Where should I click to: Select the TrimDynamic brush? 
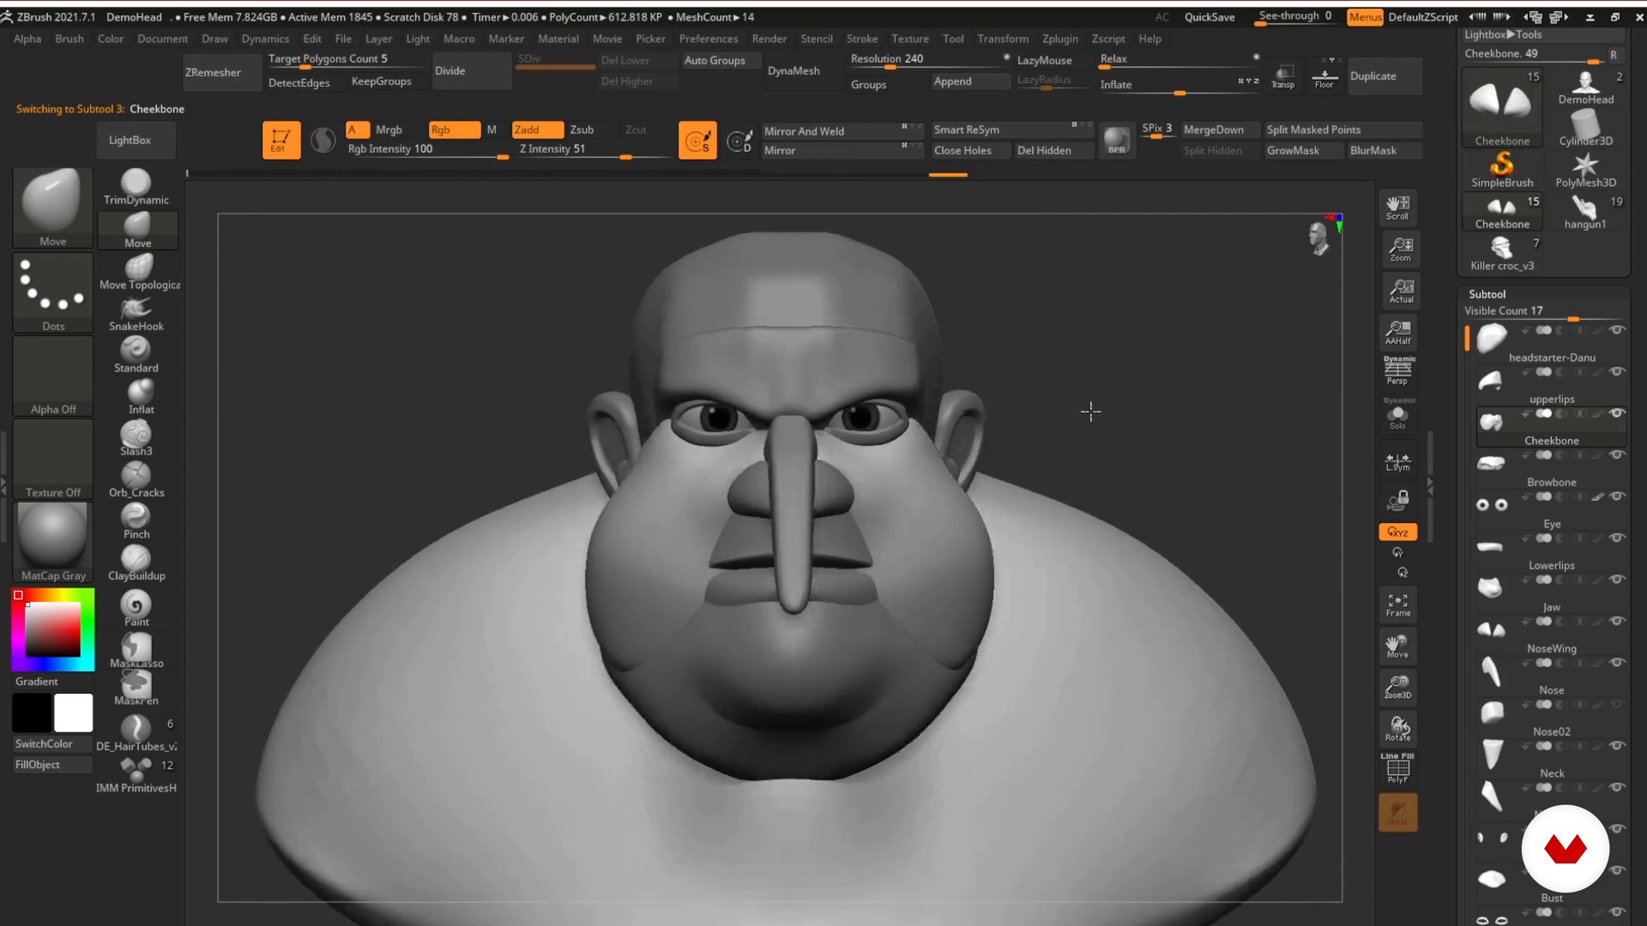pos(136,187)
